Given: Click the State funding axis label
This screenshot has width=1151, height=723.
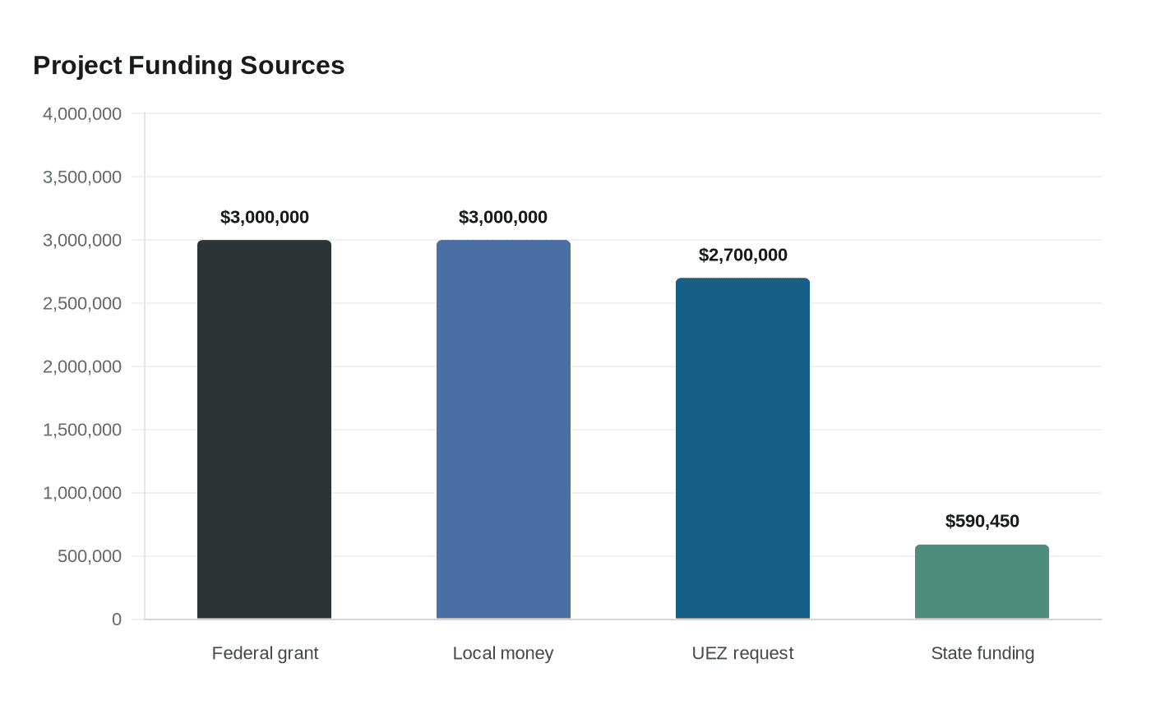Looking at the screenshot, I should click(982, 653).
